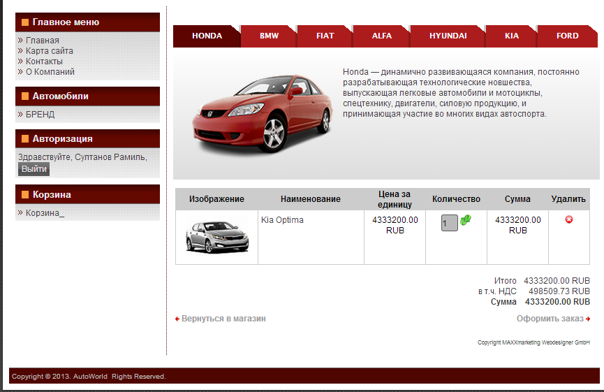This screenshot has width=604, height=392.
Task: Click the Авторизация section header
Action: (87, 139)
